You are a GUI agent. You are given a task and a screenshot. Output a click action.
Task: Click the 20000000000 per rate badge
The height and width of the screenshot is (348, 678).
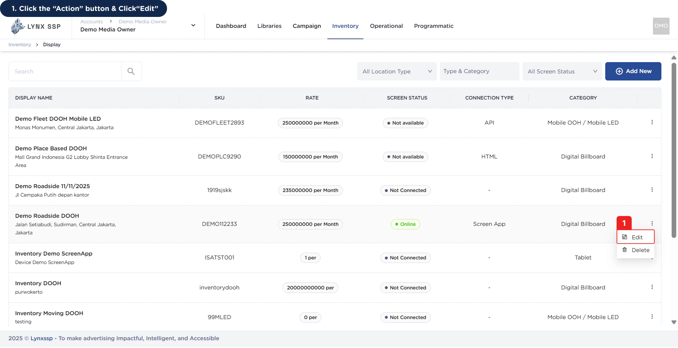tap(310, 288)
